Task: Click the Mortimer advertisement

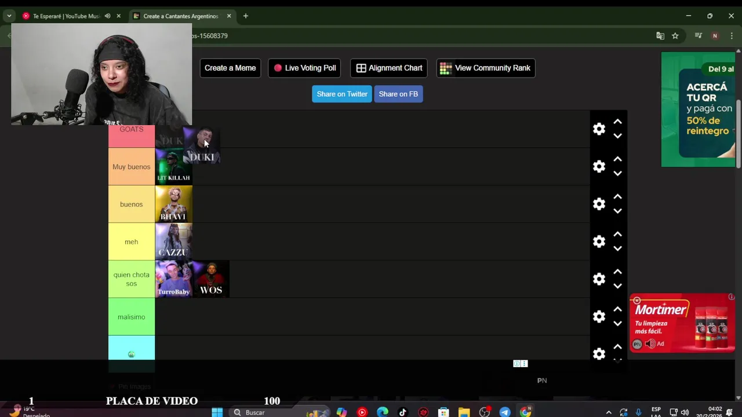Action: click(682, 323)
